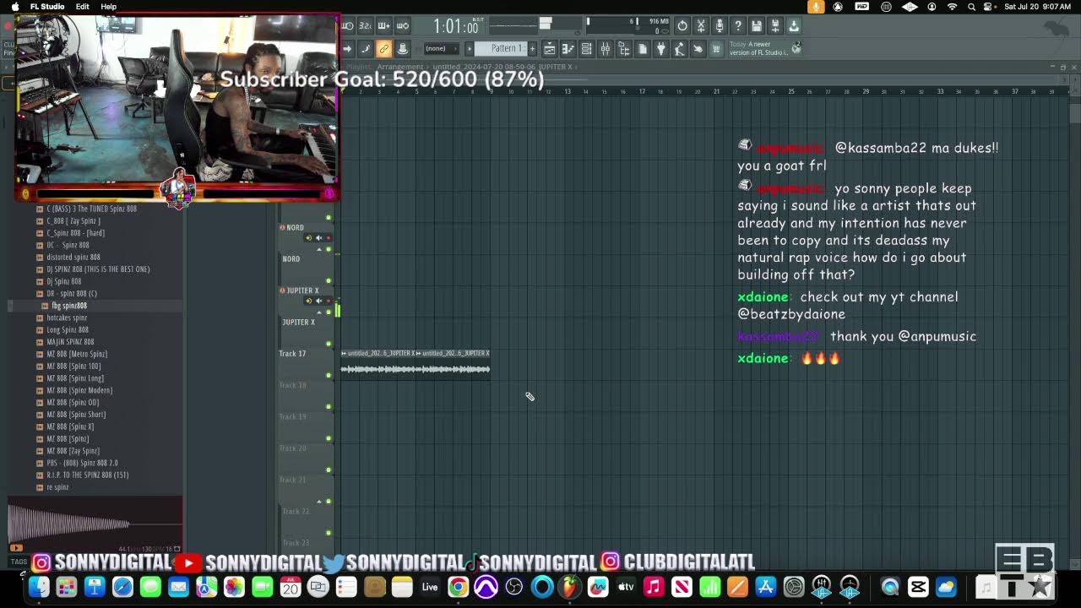Viewport: 1081px width, 608px height.
Task: Click the project files (copy) toolbar icon
Action: click(642, 49)
